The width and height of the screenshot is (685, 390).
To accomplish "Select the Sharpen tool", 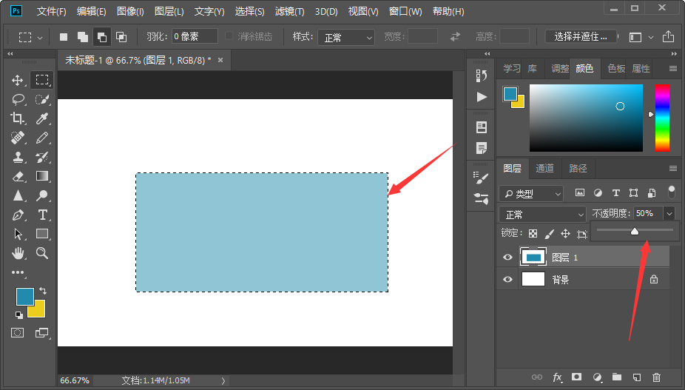I will point(18,195).
